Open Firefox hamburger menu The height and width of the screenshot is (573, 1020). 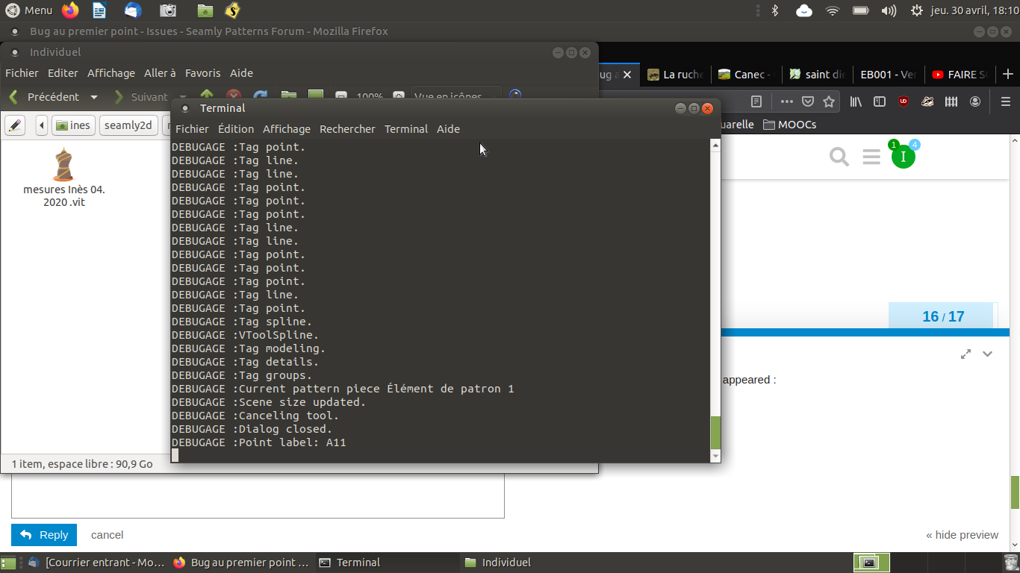coord(1005,101)
